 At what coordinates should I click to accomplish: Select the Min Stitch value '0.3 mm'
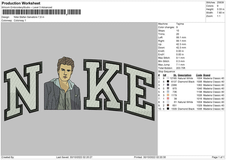[180, 61]
